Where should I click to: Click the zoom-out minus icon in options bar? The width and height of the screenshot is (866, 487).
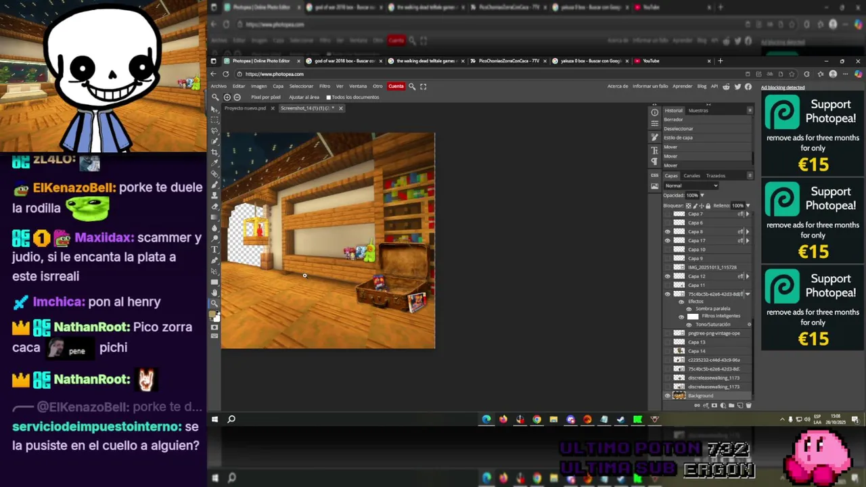(x=237, y=97)
